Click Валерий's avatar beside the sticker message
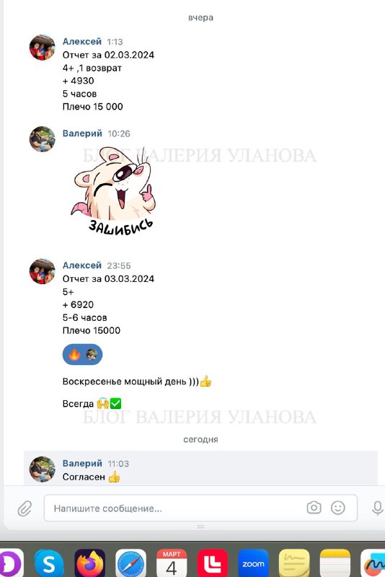The image size is (385, 577). pos(43,139)
